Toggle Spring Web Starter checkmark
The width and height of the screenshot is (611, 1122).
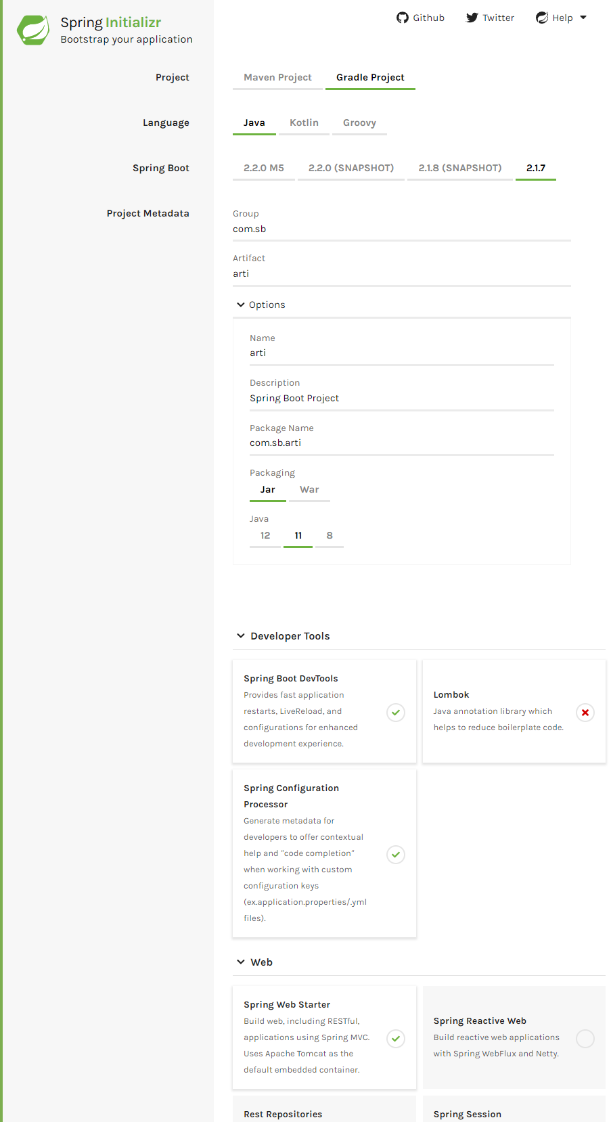click(x=396, y=1039)
